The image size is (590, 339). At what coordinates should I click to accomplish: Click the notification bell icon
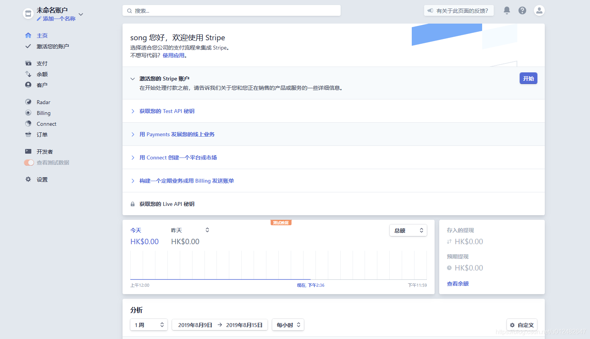506,10
